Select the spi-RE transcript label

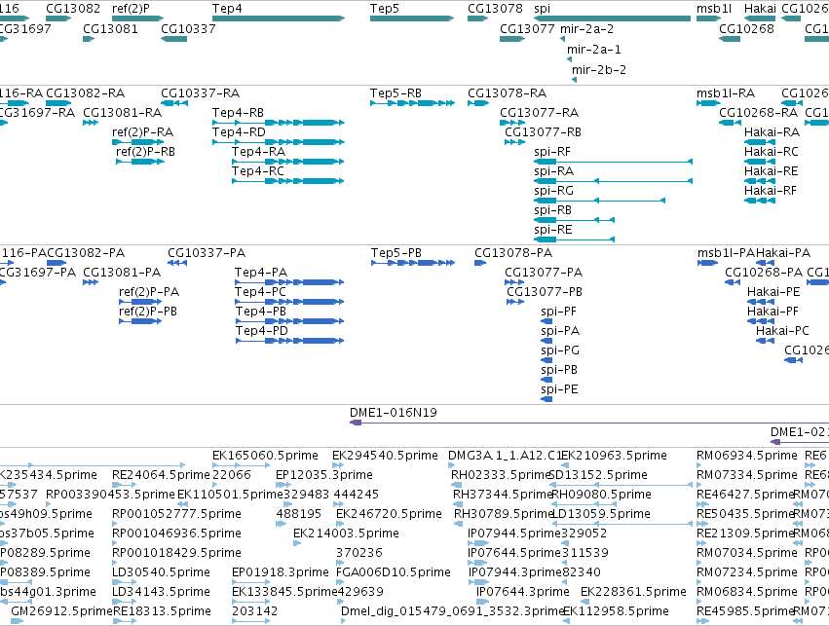tap(553, 230)
